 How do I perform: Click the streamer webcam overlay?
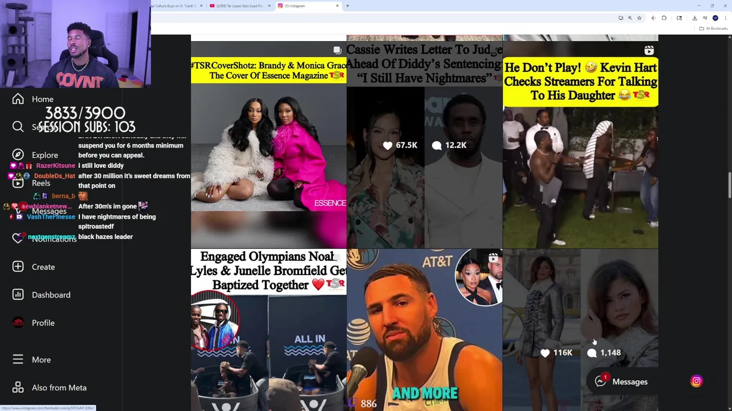pyautogui.click(x=75, y=44)
